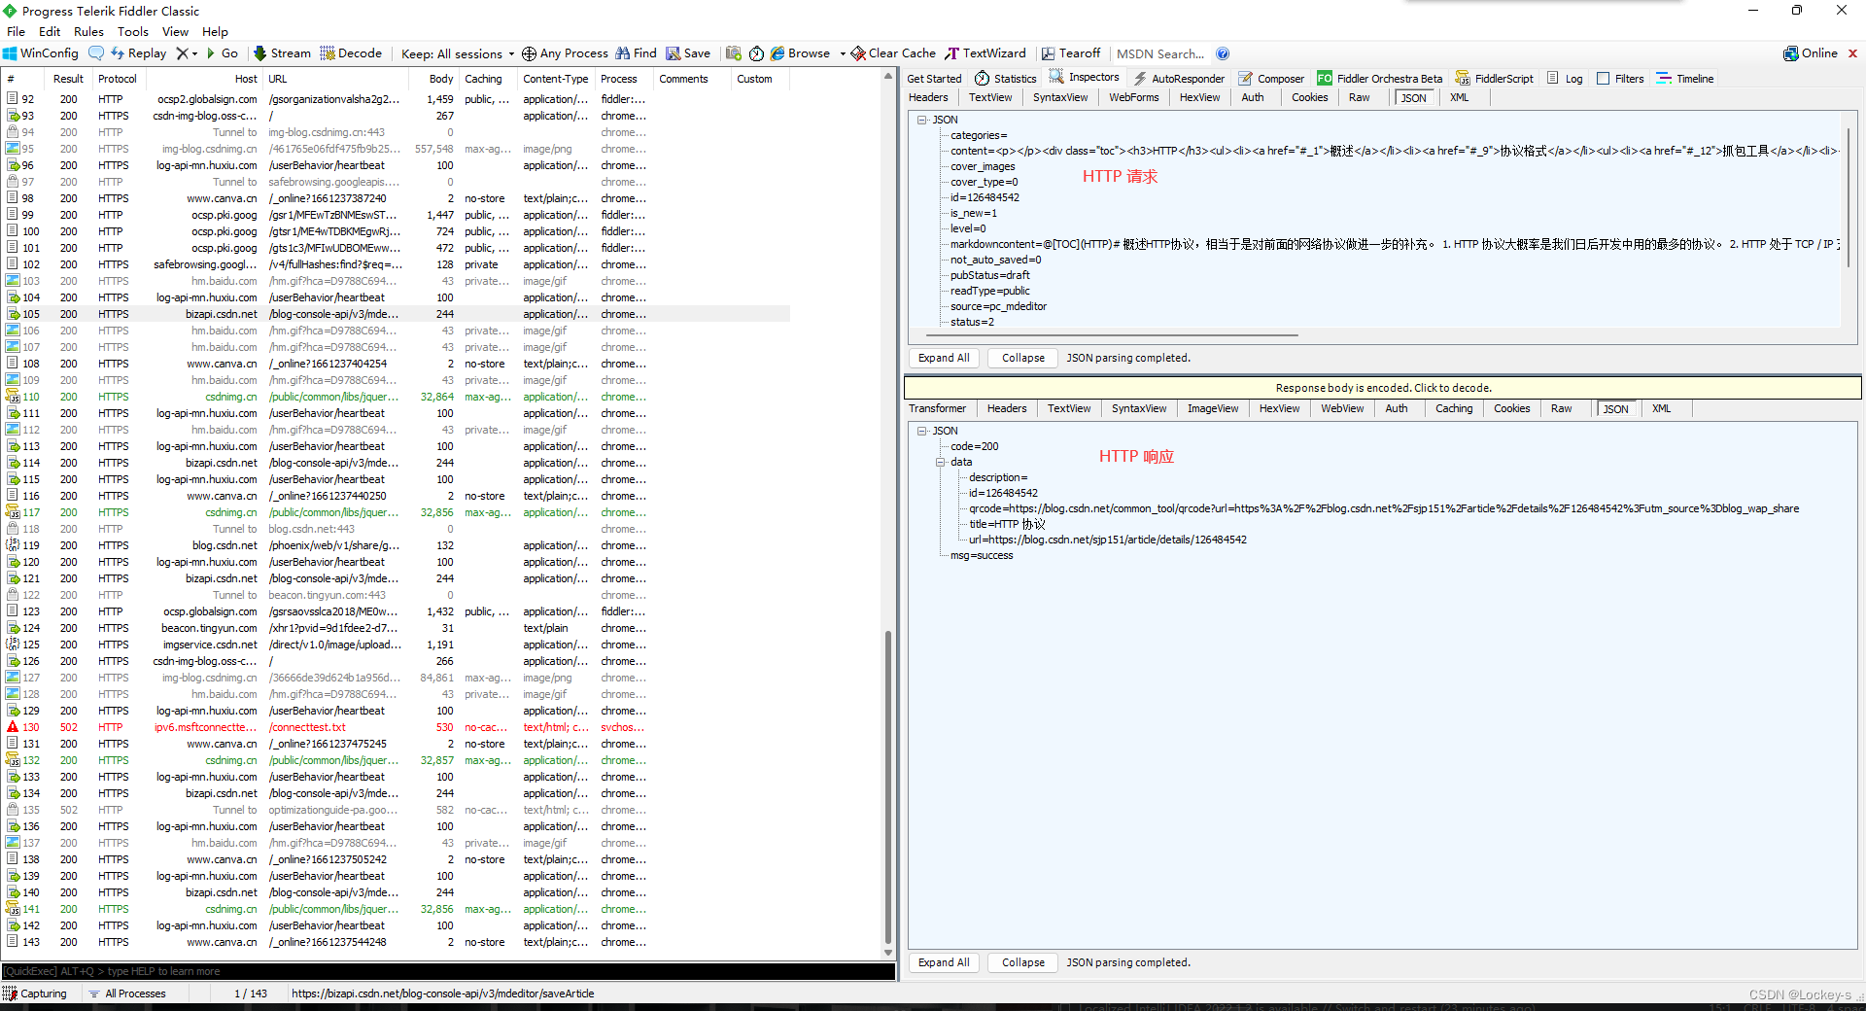Click the MSDN Search box
The width and height of the screenshot is (1866, 1011).
(1160, 53)
